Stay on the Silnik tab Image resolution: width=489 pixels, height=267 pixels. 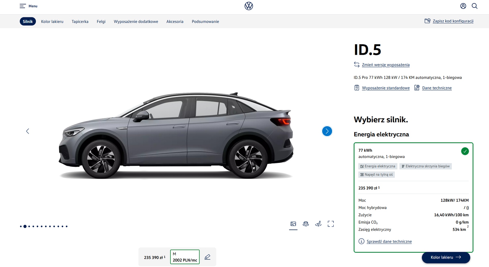click(28, 21)
